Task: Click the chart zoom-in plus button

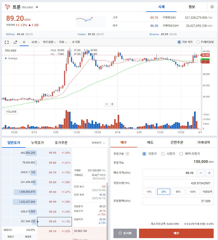Action: pos(112,104)
